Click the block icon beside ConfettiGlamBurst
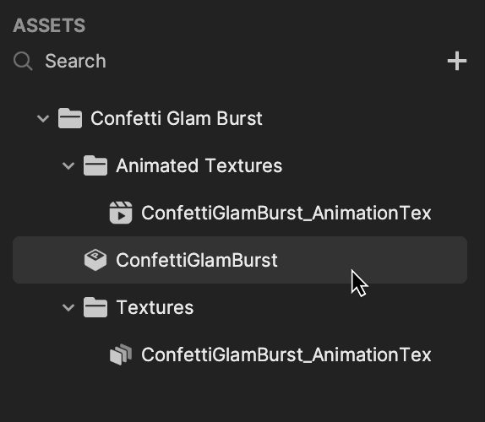 coord(95,260)
